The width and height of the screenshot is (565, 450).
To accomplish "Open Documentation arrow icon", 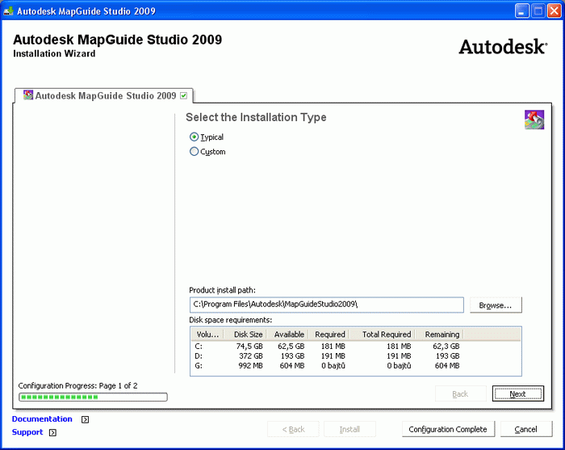I will [x=85, y=419].
